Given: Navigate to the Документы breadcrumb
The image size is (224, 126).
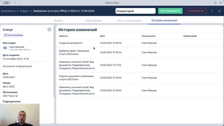Looking at the screenshot, I should coord(8,11).
